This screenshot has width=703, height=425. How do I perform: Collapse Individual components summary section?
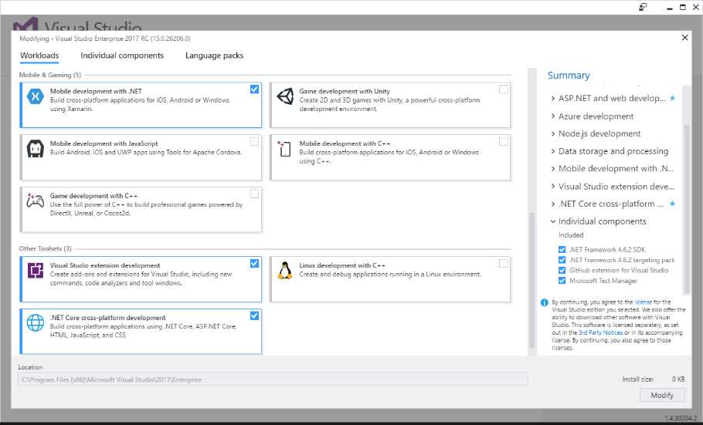click(x=553, y=221)
